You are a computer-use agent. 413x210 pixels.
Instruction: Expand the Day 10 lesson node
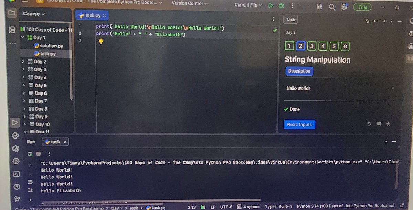(x=24, y=124)
